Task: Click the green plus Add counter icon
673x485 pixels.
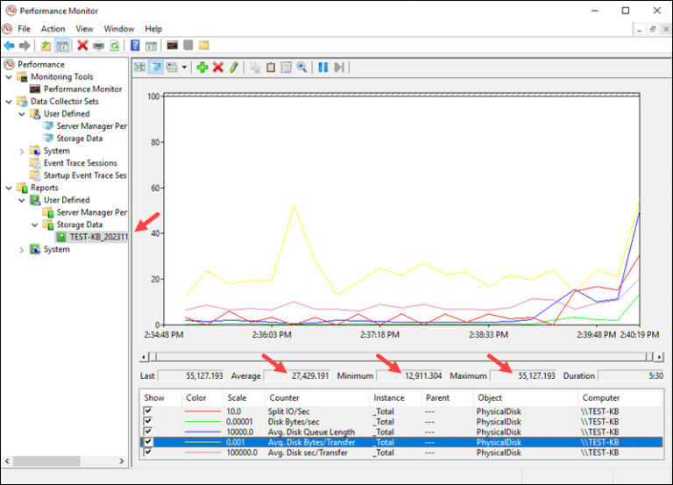Action: coord(202,68)
